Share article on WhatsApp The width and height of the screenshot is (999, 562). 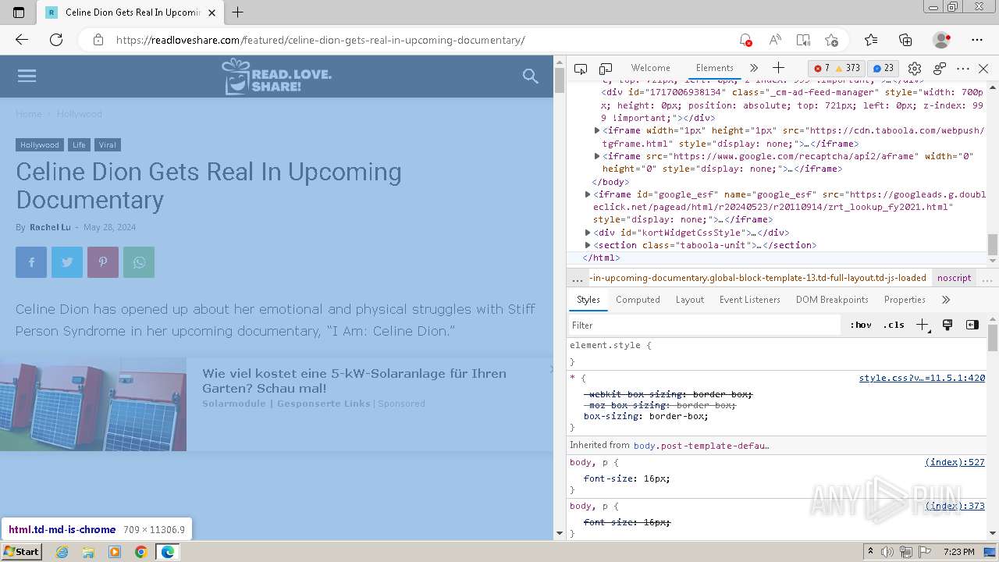pyautogui.click(x=139, y=262)
